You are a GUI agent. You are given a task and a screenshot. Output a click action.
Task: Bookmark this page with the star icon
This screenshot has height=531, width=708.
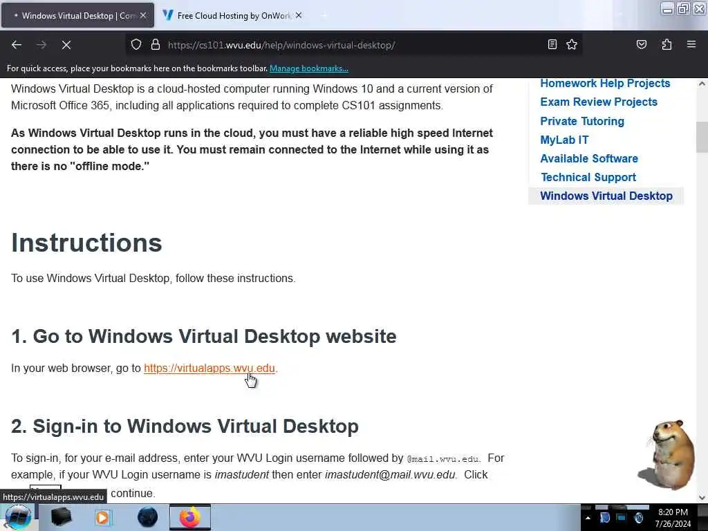coord(572,44)
